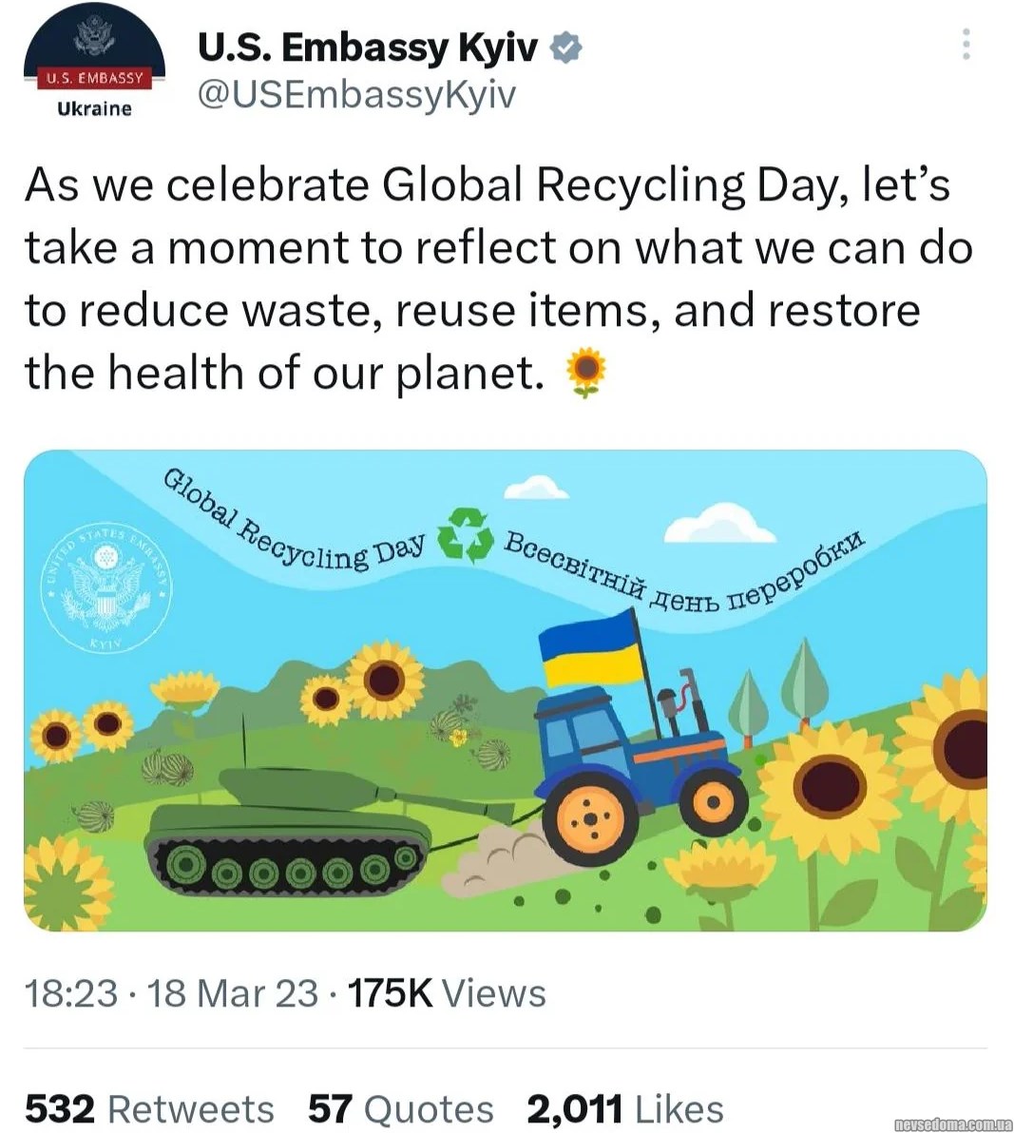Click the Ukrainian flag on the tractor
This screenshot has height=1133, width=1014.
[590, 647]
